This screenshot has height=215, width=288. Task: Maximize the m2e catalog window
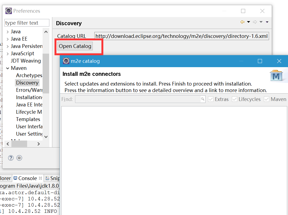click(x=260, y=61)
